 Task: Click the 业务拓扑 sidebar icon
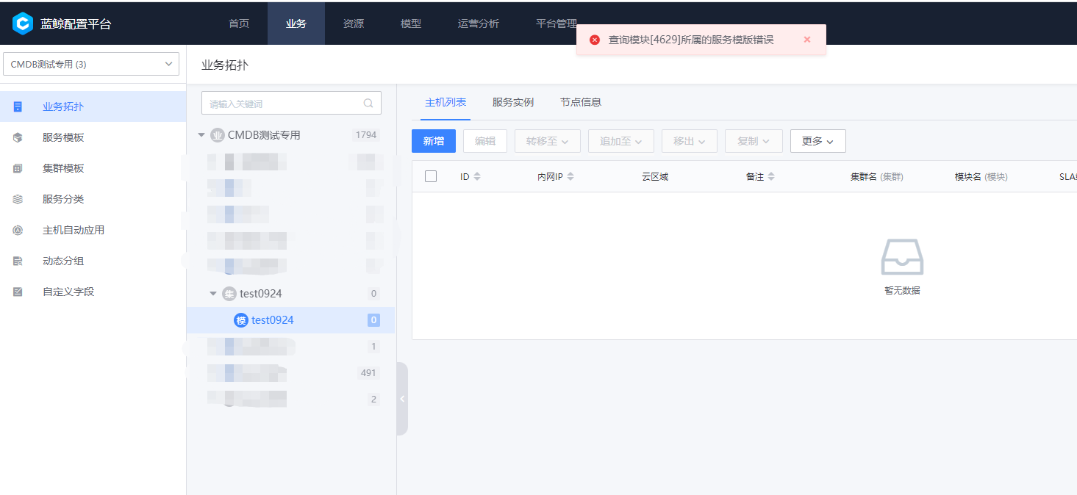(18, 106)
